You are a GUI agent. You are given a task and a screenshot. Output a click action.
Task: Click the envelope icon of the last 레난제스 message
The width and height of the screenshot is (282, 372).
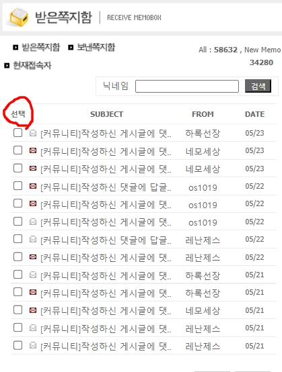[33, 345]
